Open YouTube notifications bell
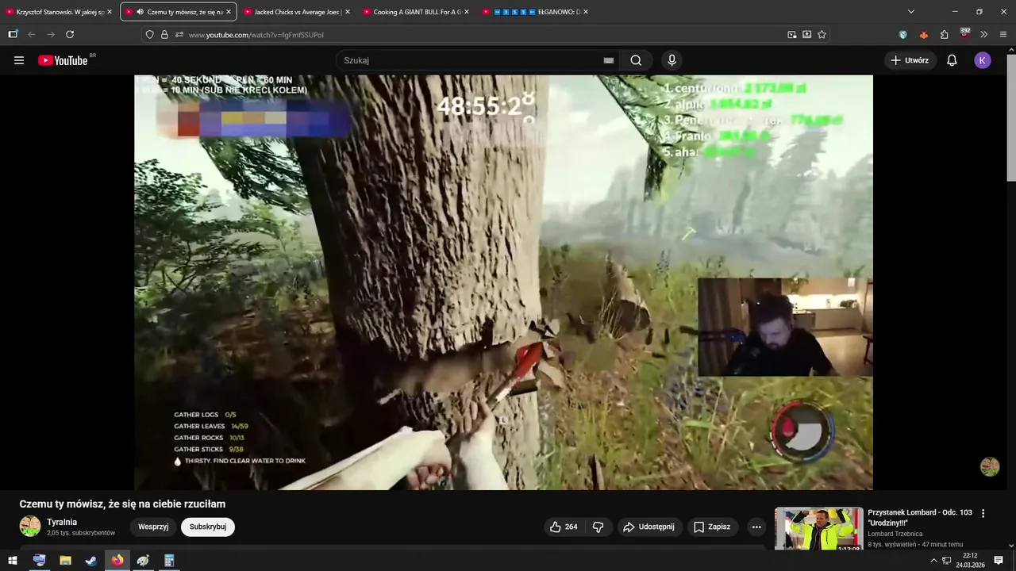 [x=952, y=60]
